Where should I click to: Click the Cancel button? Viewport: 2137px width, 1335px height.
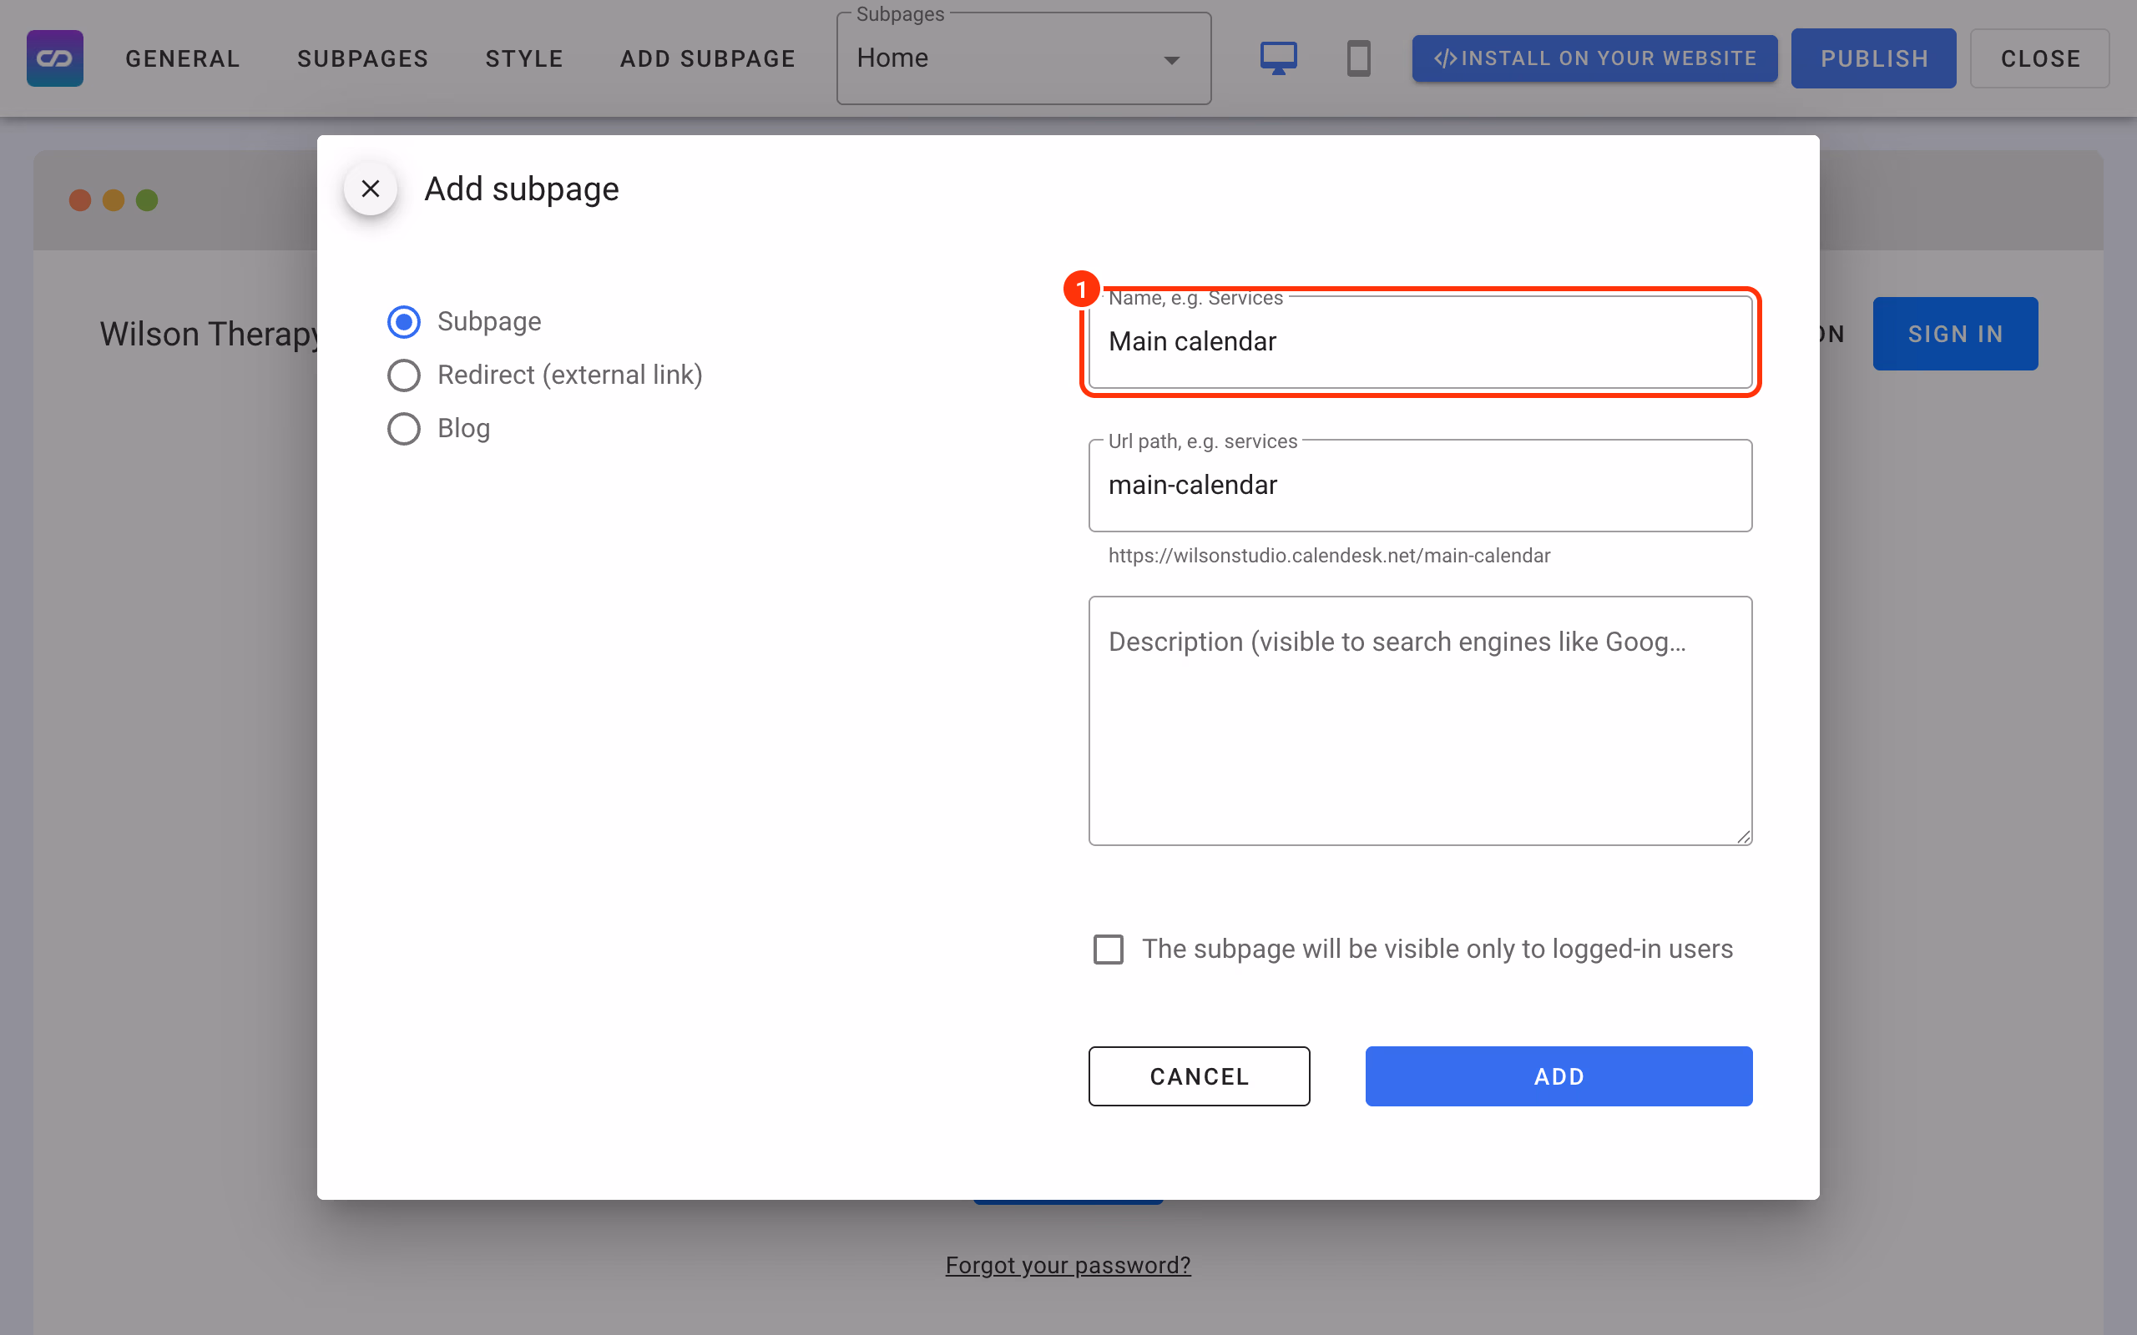pos(1199,1076)
